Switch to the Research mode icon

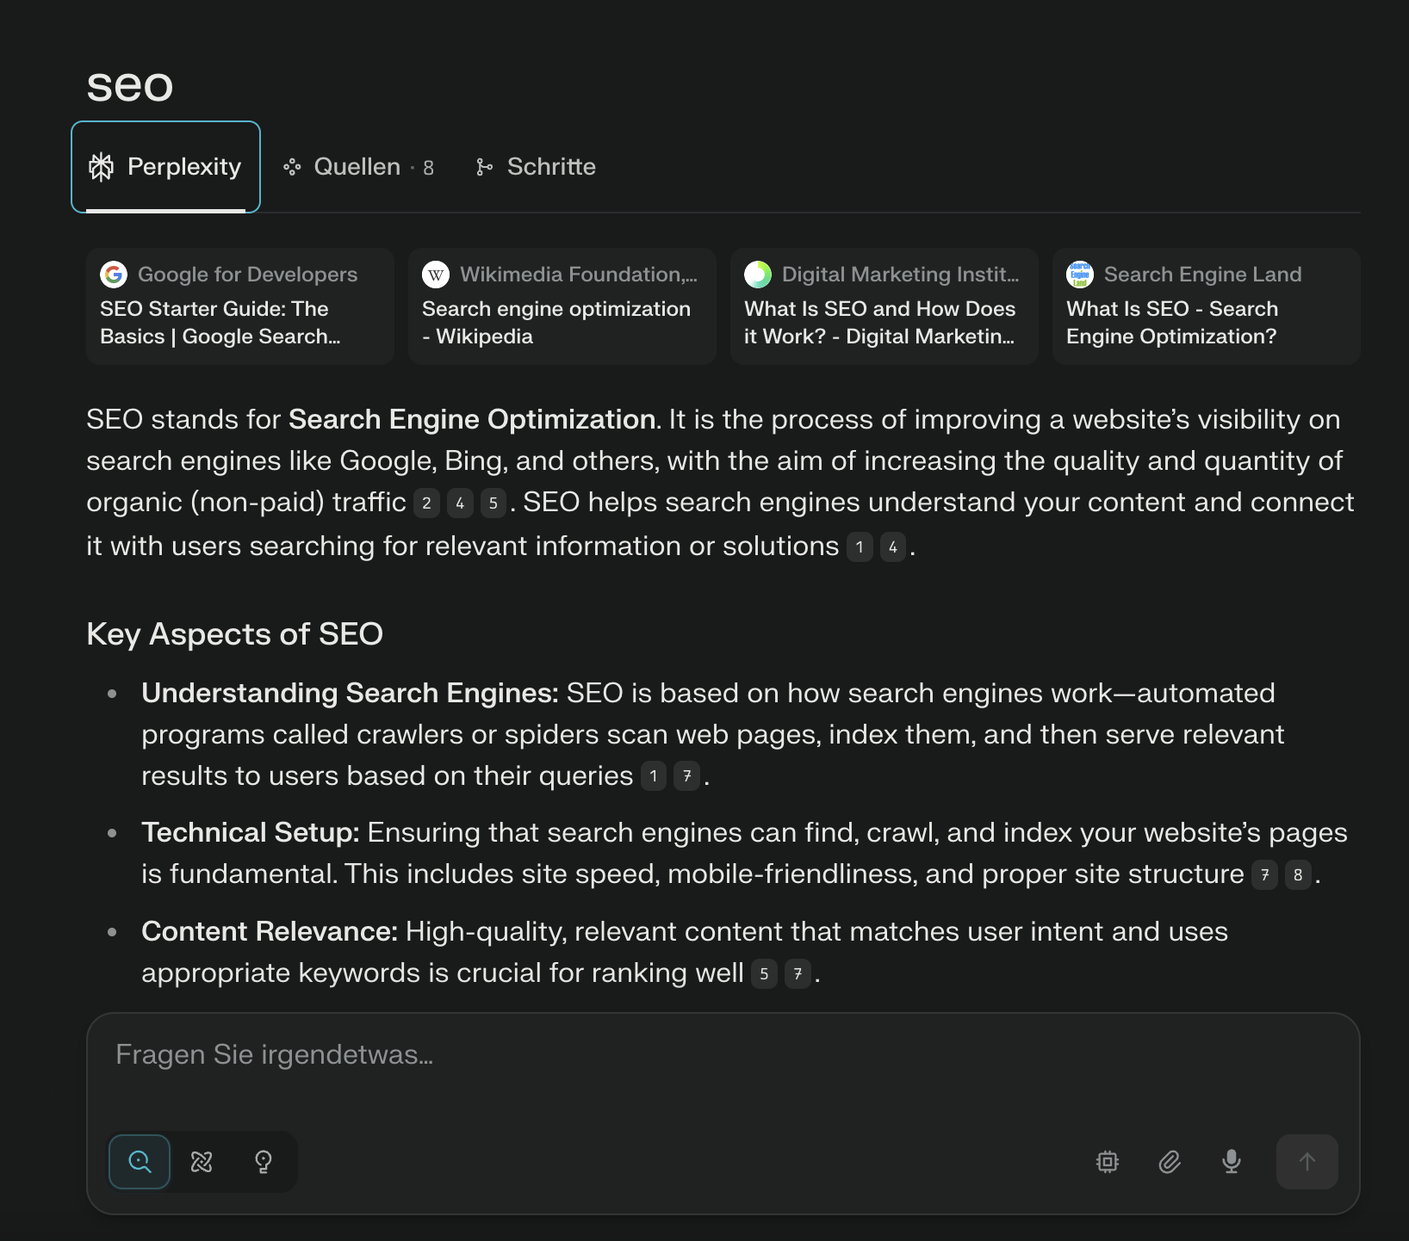(x=202, y=1162)
